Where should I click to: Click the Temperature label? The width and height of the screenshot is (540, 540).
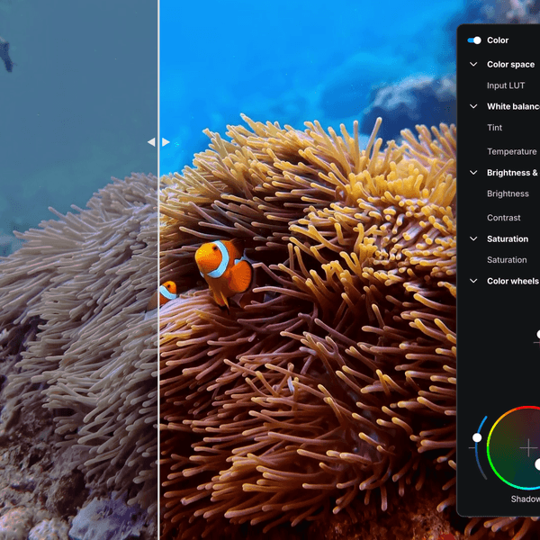click(512, 151)
